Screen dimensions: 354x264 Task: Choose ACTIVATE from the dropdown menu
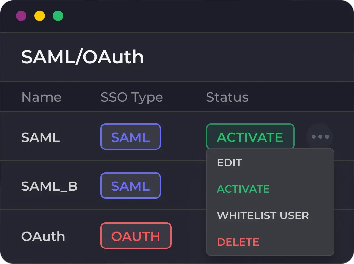[x=243, y=189]
